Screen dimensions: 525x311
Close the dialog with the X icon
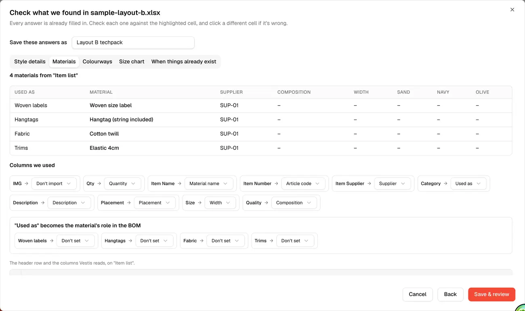512,10
